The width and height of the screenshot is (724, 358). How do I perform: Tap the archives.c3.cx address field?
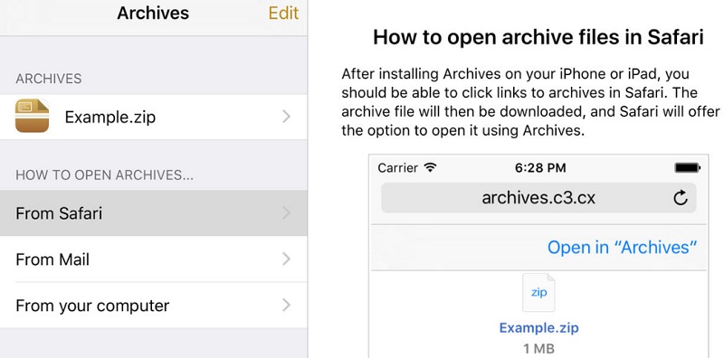pyautogui.click(x=538, y=198)
